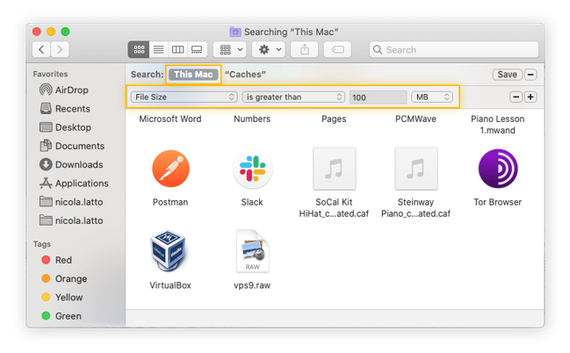Open the File Size attribute dropdown

[x=184, y=97]
